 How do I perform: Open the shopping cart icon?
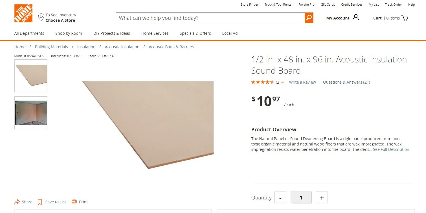405,18
